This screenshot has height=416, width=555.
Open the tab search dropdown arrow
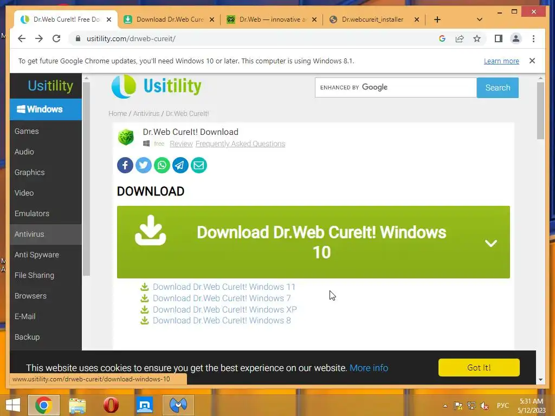point(480,19)
